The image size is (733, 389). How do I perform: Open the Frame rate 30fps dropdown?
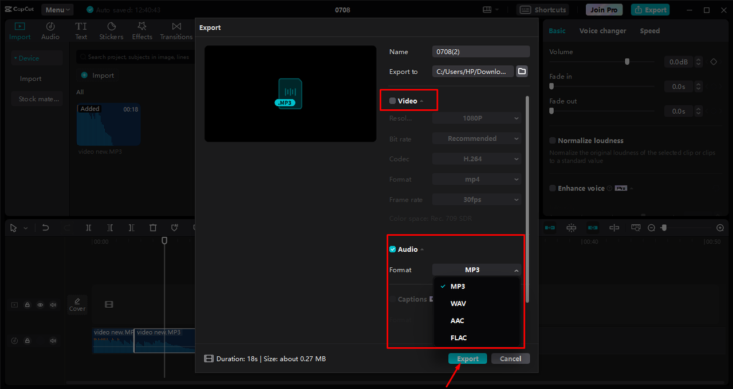tap(477, 200)
